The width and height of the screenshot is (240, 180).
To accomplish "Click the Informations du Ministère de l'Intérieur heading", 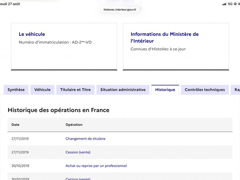I will (164, 37).
